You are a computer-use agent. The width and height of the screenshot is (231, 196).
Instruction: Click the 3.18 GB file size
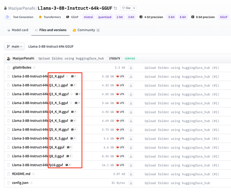[x=108, y=76]
